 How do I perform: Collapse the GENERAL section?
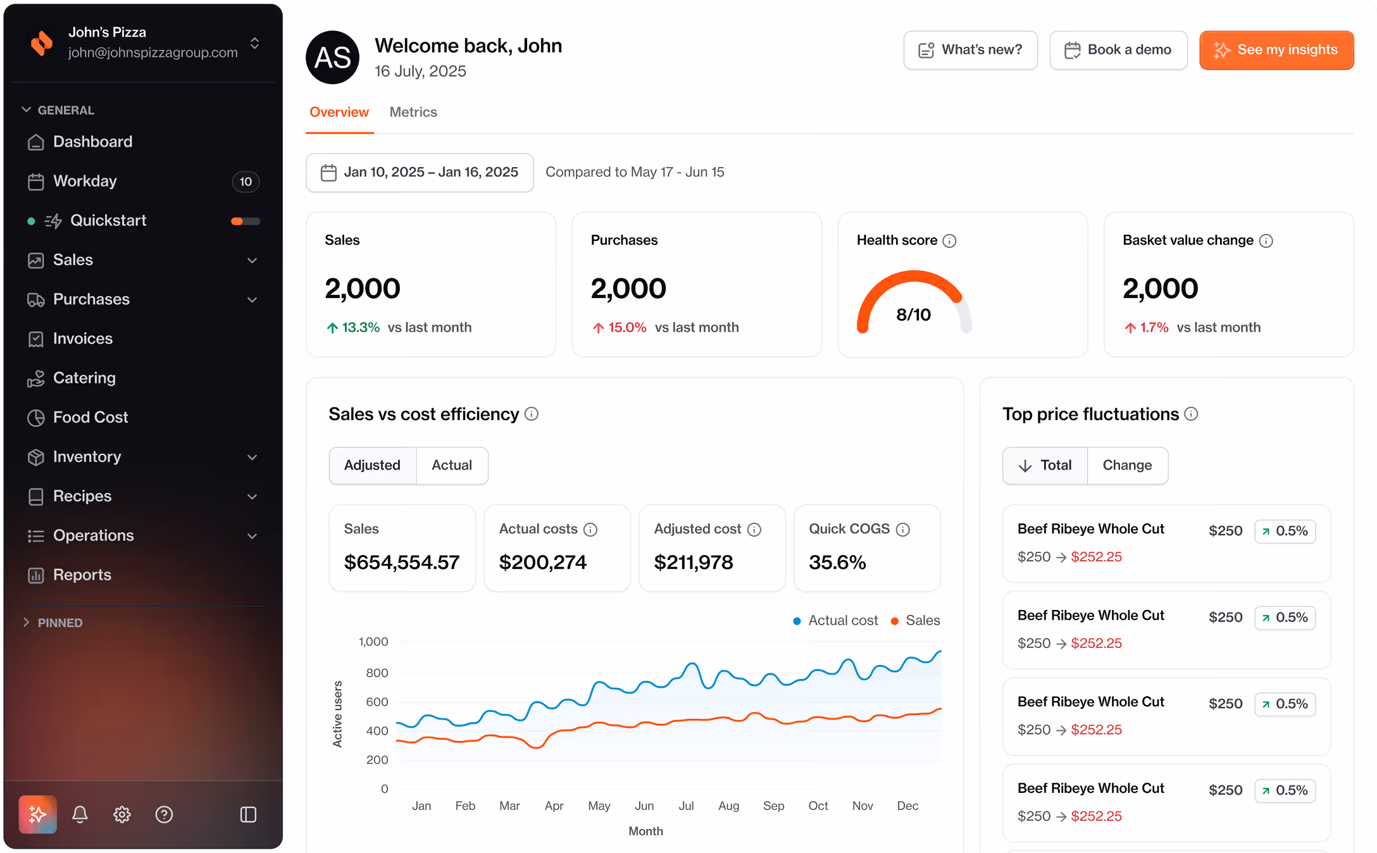[x=58, y=110]
